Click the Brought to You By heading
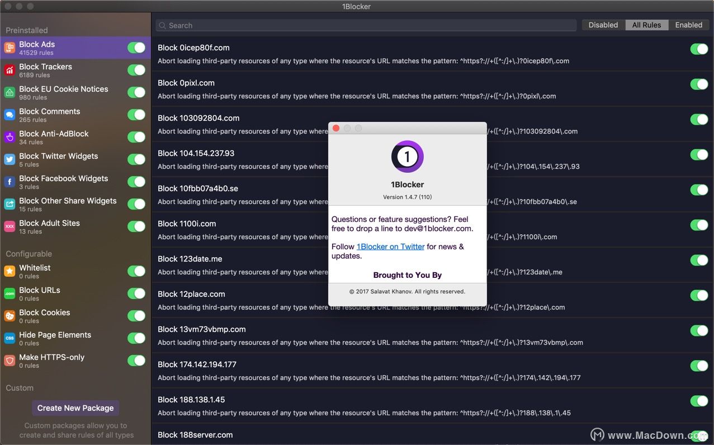714x445 pixels. point(408,275)
